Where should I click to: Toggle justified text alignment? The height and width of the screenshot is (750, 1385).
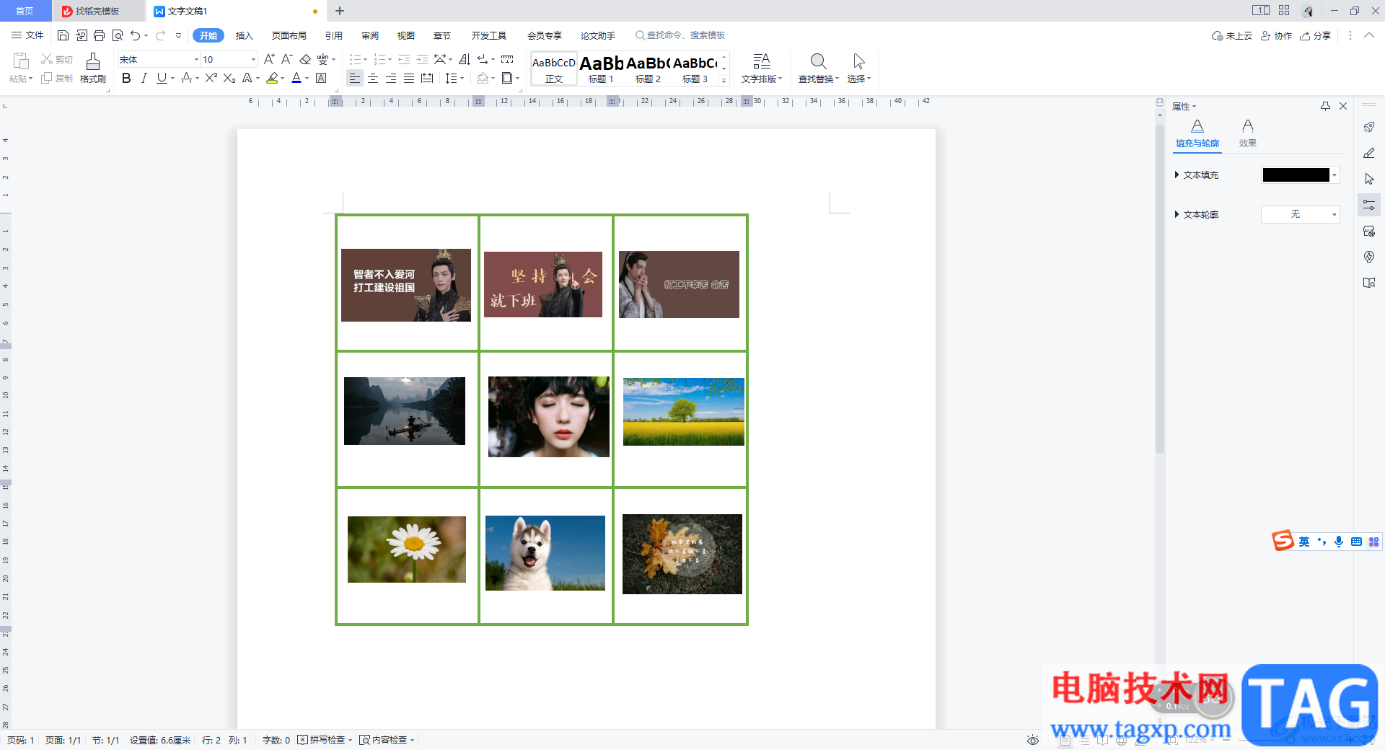coord(409,78)
